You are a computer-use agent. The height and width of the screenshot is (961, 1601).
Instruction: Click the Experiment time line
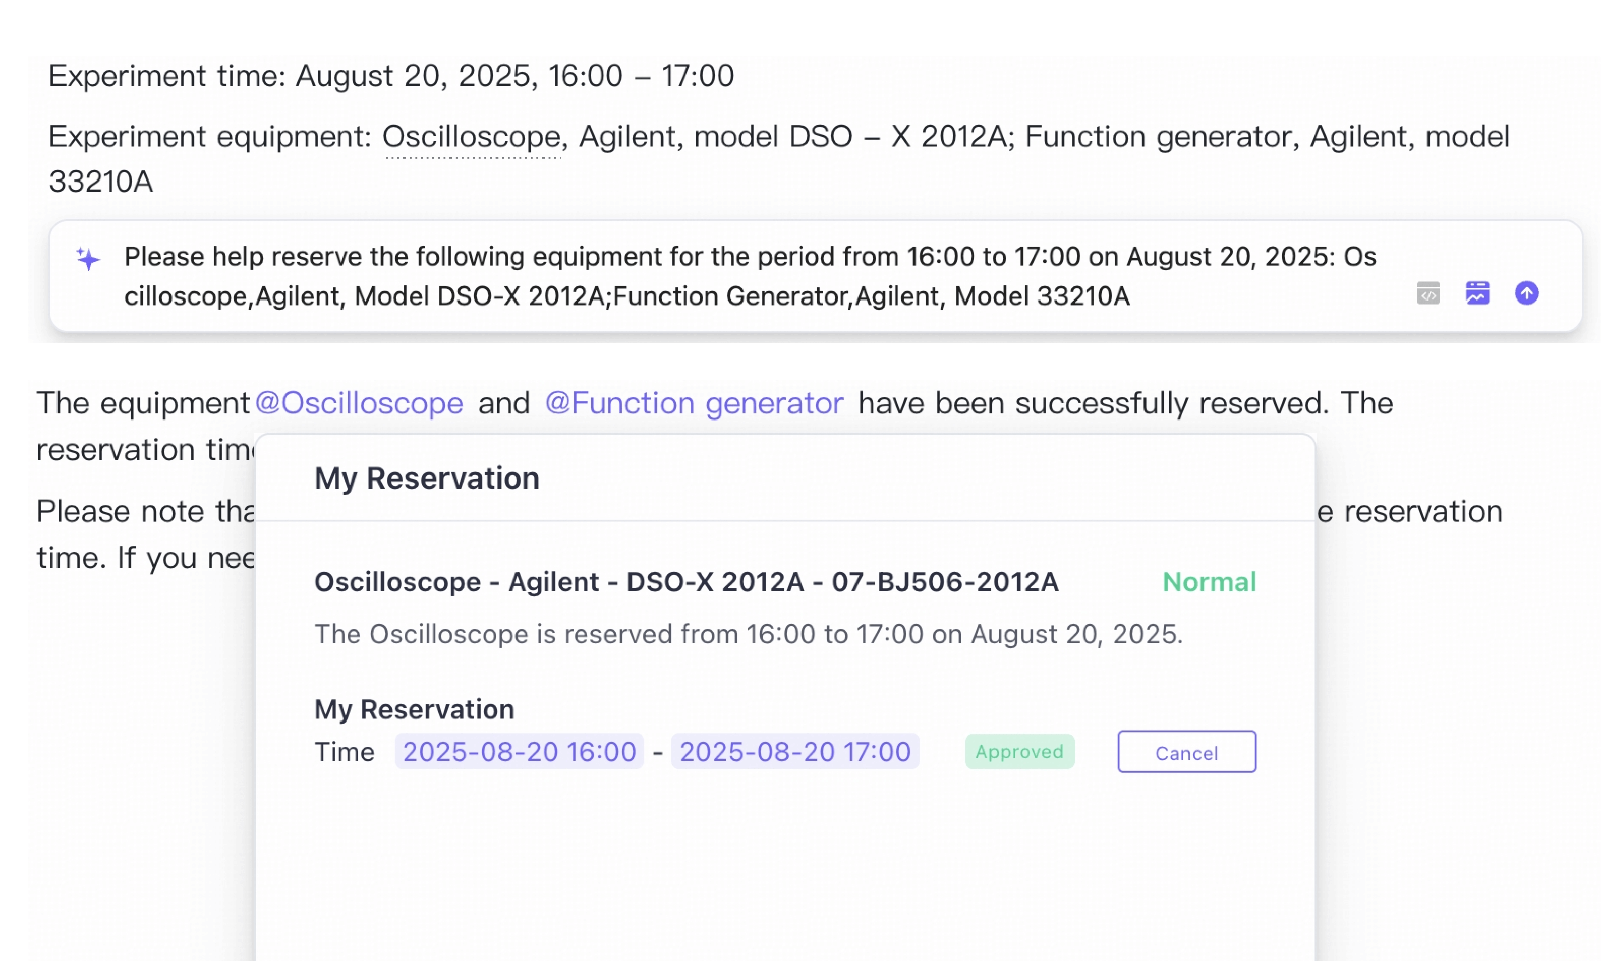coord(391,77)
